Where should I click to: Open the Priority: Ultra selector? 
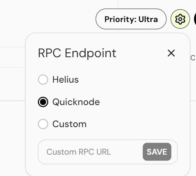tap(131, 19)
